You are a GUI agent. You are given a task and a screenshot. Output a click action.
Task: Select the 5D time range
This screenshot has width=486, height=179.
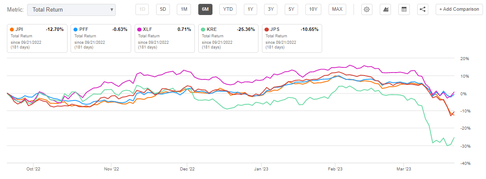tap(163, 9)
